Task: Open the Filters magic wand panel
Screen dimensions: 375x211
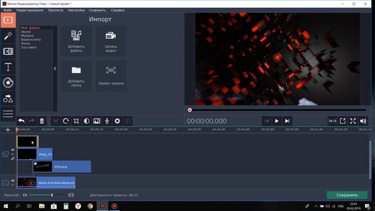Action: 8,36
